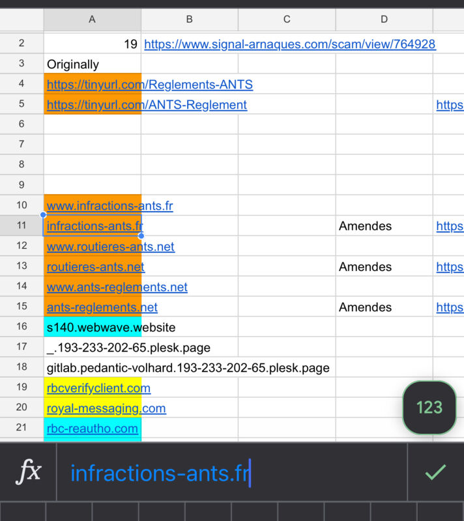This screenshot has height=521, width=464.
Task: Select the cell containing "Originally"
Action: tap(93, 64)
